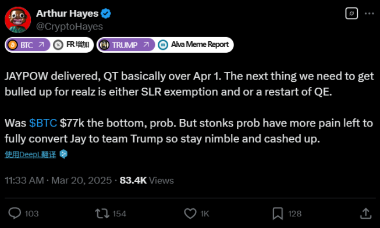Click the 83.4K Views count

click(147, 180)
